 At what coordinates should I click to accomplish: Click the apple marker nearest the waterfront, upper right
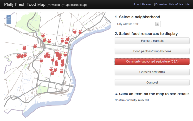pyautogui.click(x=80, y=32)
